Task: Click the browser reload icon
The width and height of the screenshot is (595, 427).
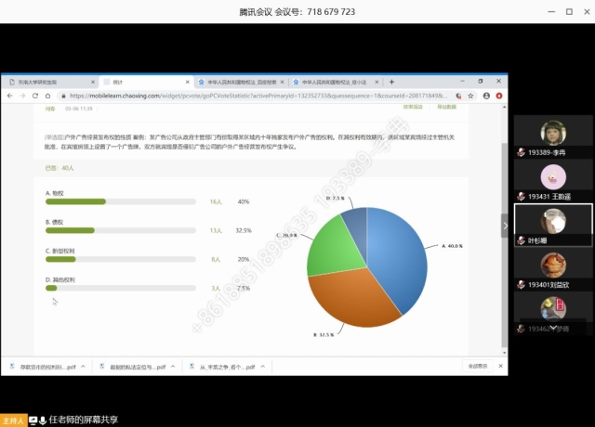Action: [x=42, y=95]
